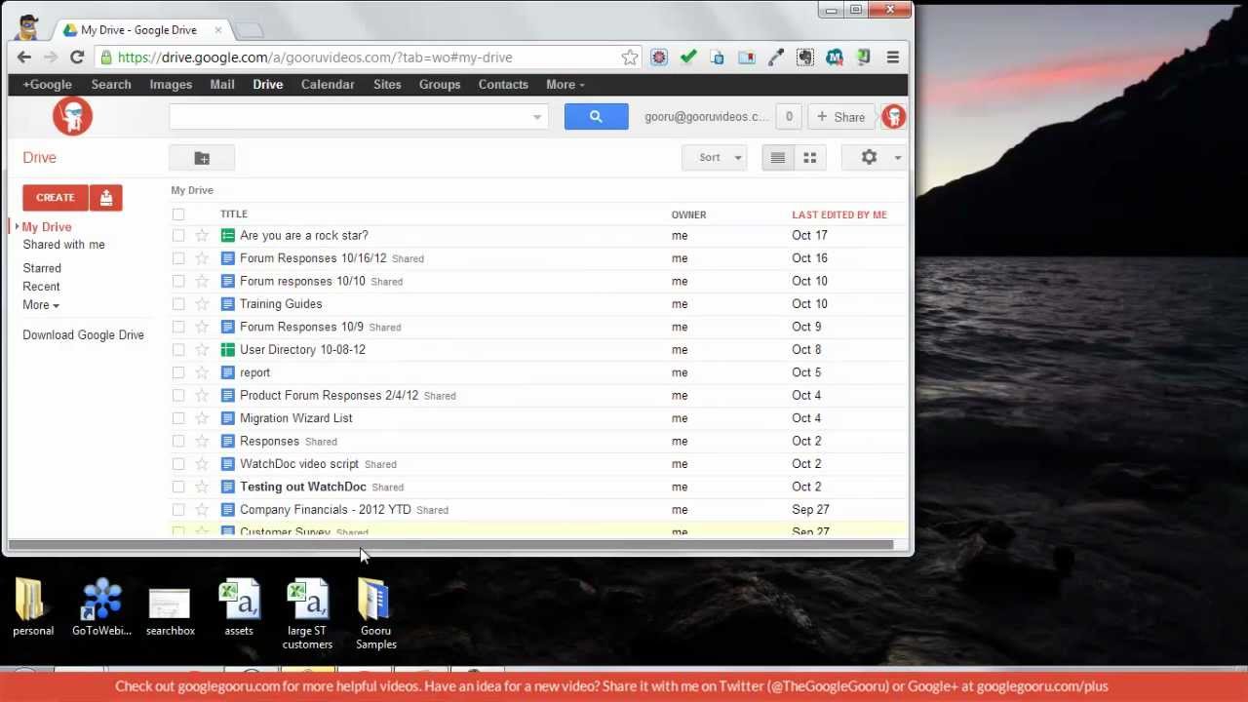The image size is (1248, 702).
Task: Open Calendar in the top bar
Action: point(328,85)
